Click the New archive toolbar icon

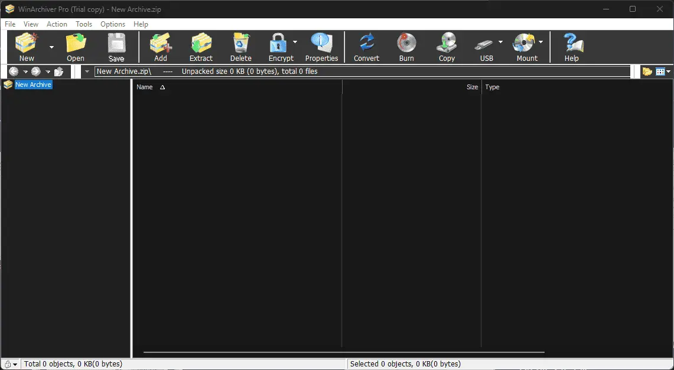(x=27, y=43)
